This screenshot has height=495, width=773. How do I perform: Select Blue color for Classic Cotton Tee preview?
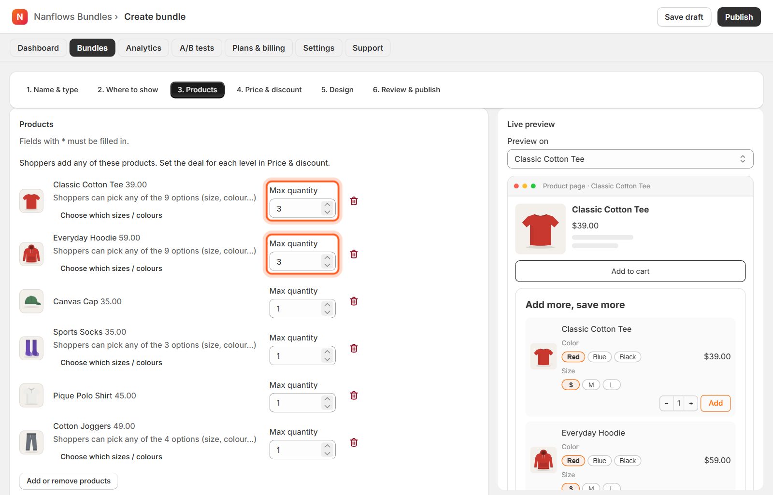(600, 357)
